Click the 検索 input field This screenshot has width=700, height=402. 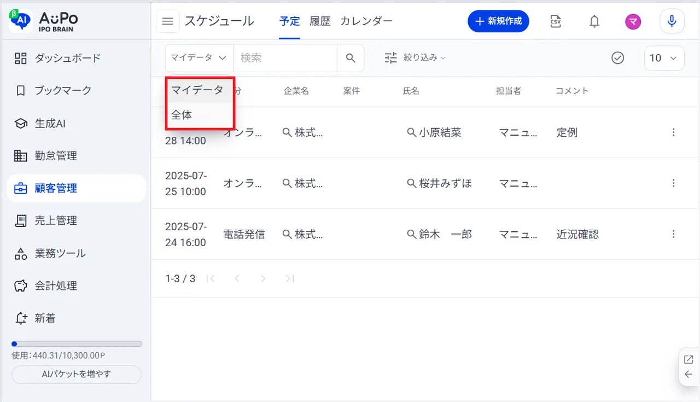click(x=285, y=58)
